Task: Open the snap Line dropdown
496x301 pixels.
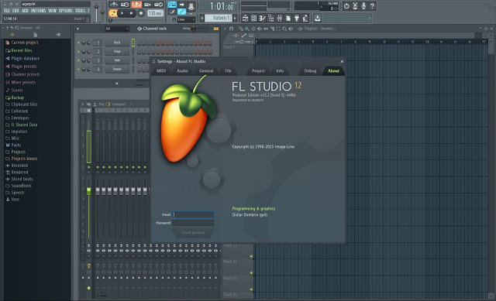Action: tap(186, 19)
